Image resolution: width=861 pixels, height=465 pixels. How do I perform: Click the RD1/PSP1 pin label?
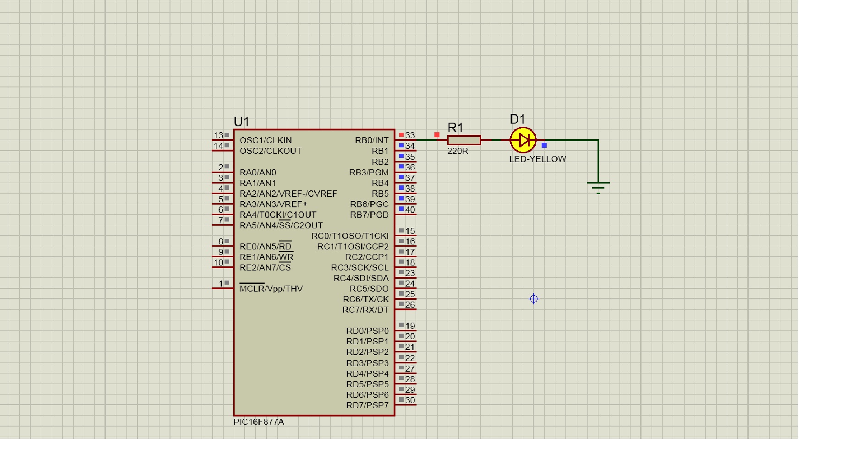point(367,341)
